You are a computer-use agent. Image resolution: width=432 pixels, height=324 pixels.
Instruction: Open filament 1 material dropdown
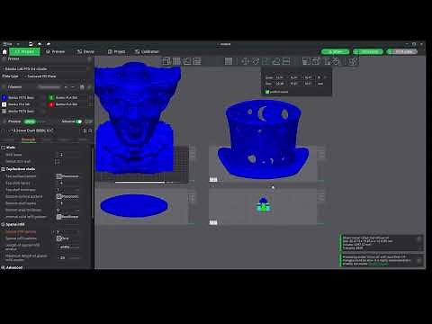coord(24,98)
